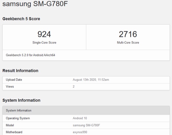Select the exynos990 motherboard value

80,132
